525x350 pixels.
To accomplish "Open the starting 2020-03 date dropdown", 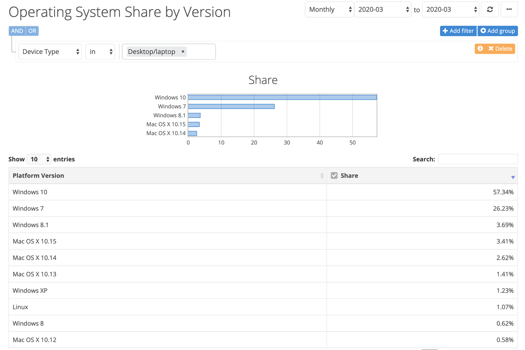I will [x=383, y=9].
